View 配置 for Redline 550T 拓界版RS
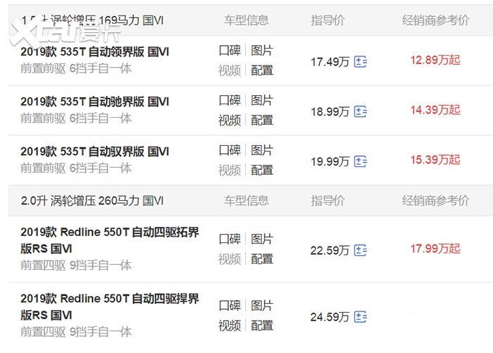Screen dimensions: 493x353 coord(262,259)
